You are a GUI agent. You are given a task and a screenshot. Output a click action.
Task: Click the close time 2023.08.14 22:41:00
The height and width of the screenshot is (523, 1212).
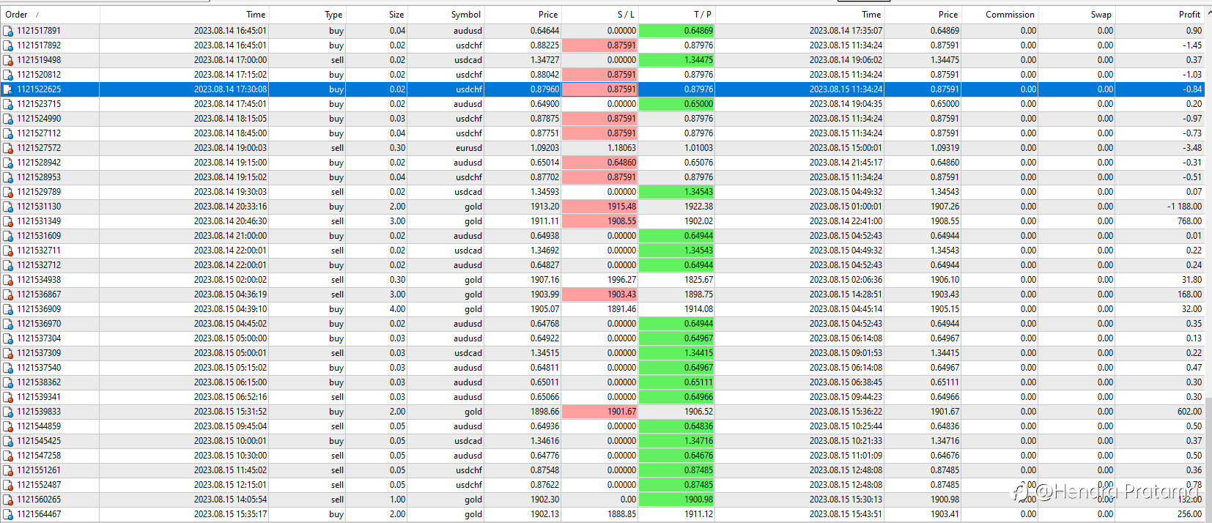point(846,221)
